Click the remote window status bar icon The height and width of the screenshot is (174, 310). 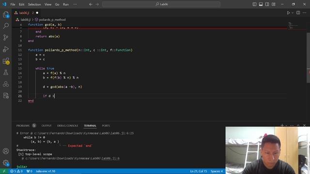pyautogui.click(x=4, y=171)
